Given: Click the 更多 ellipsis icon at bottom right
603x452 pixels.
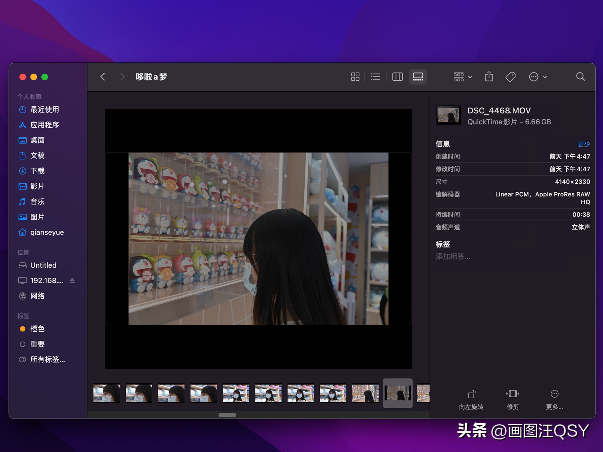Looking at the screenshot, I should tap(555, 394).
